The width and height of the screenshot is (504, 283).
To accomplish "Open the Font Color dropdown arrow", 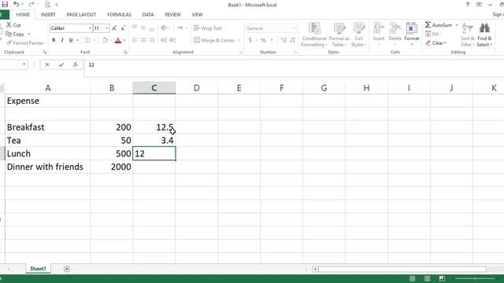I will 124,40.
